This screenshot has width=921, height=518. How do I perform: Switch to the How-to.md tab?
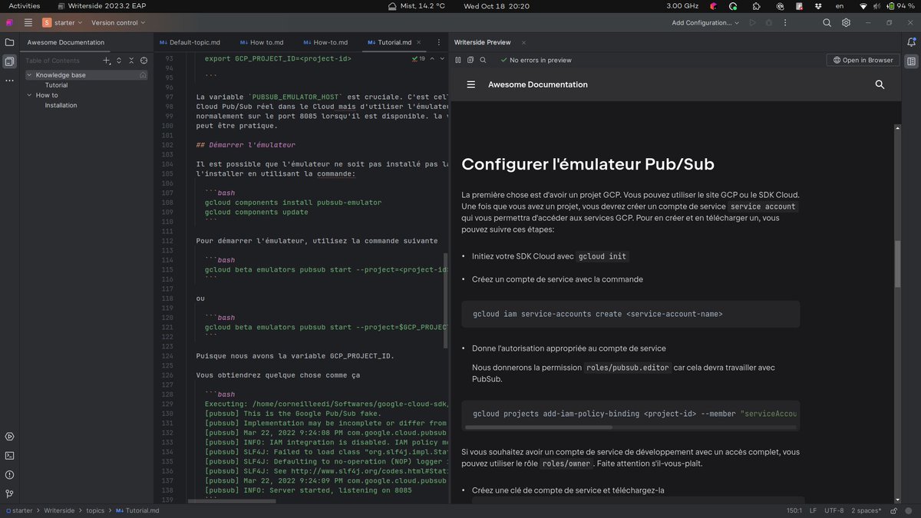tap(325, 42)
